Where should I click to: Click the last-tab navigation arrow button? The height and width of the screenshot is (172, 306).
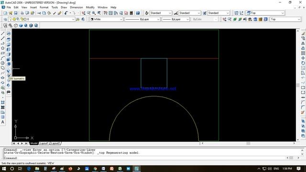(26, 143)
